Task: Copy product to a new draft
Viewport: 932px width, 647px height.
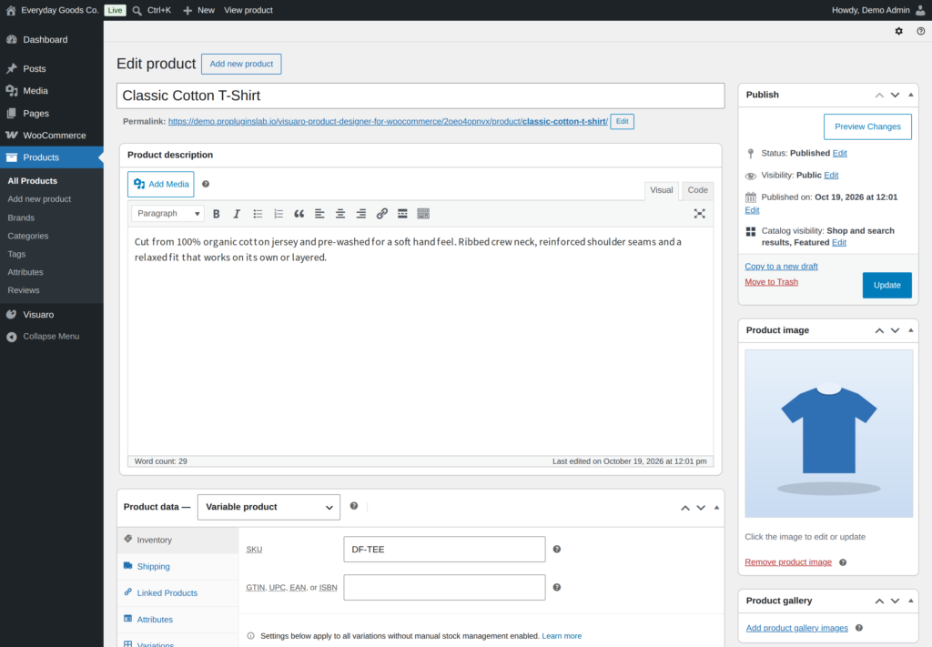Action: [781, 266]
